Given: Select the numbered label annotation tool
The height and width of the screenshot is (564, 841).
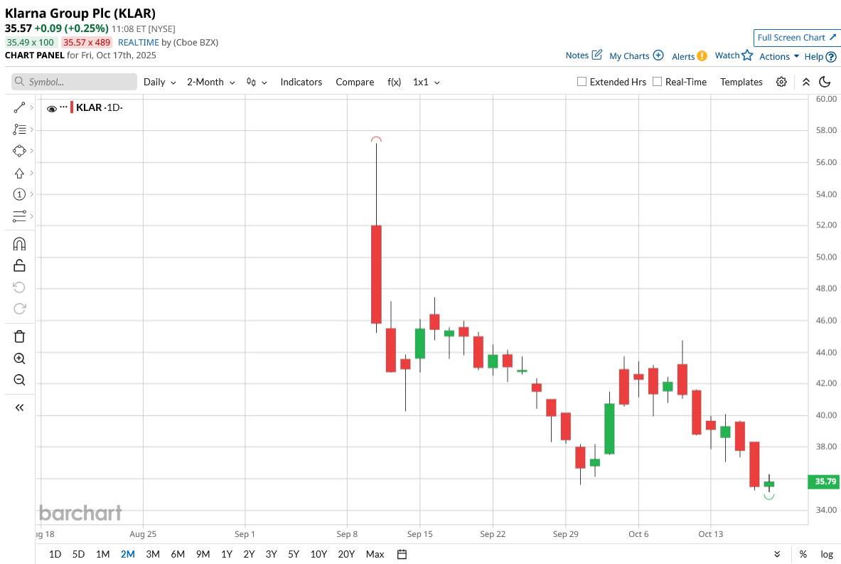Looking at the screenshot, I should pos(19,194).
